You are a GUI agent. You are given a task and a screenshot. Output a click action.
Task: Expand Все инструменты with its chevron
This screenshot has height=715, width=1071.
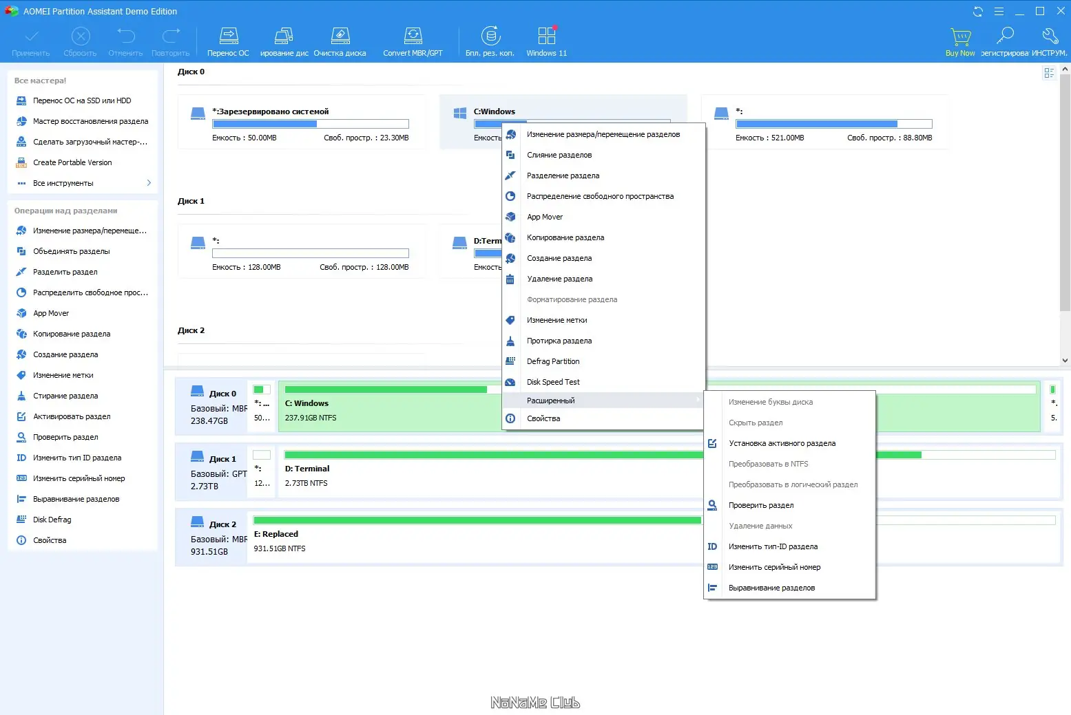pyautogui.click(x=149, y=183)
